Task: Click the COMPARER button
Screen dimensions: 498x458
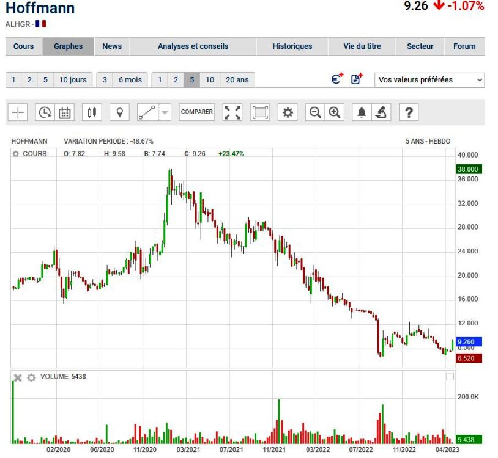Action: tap(197, 112)
